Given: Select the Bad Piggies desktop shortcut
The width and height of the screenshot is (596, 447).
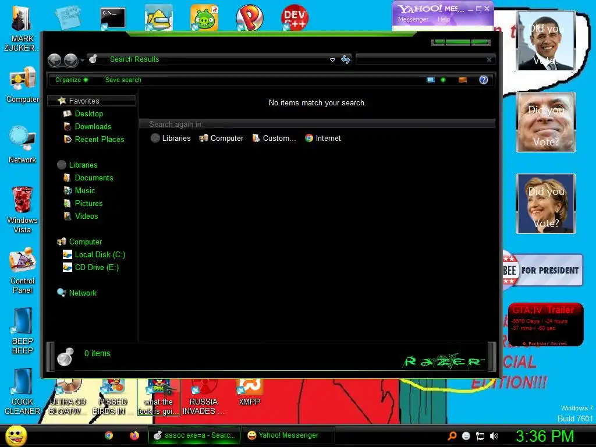Looking at the screenshot, I should click(x=204, y=17).
